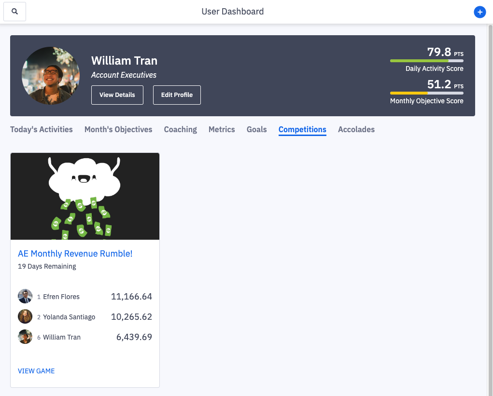This screenshot has width=493, height=396.
Task: Click the Daily Activity Score label
Action: 435,69
